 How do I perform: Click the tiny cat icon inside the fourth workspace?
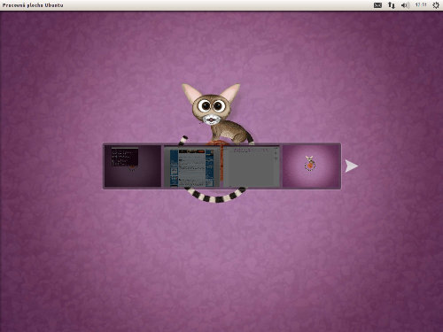[309, 163]
